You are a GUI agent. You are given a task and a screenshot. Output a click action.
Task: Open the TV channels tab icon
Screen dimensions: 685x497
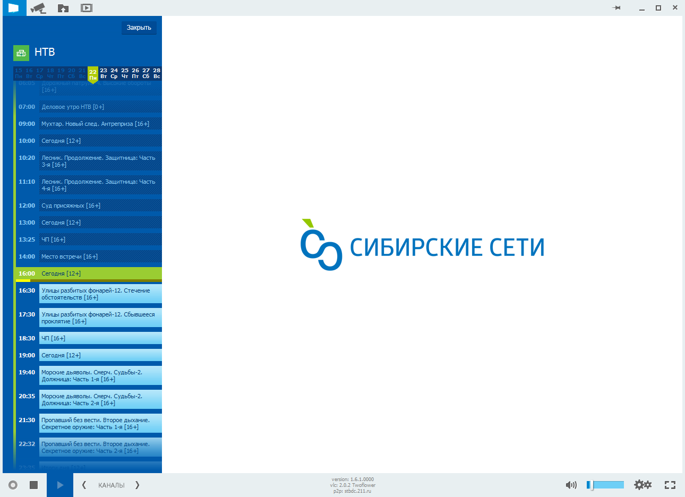click(x=14, y=8)
